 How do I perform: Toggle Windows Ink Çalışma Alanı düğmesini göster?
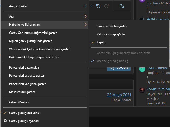coord(45,49)
